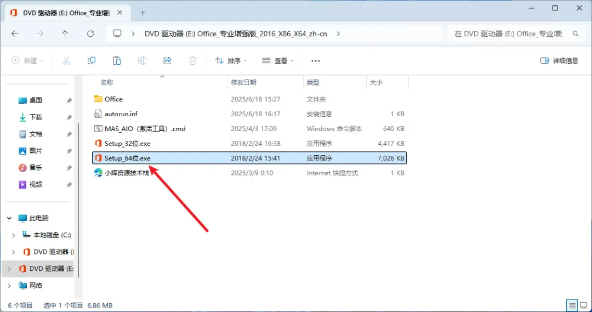Unpin 音乐 from quick access
The image size is (592, 312).
tap(69, 168)
